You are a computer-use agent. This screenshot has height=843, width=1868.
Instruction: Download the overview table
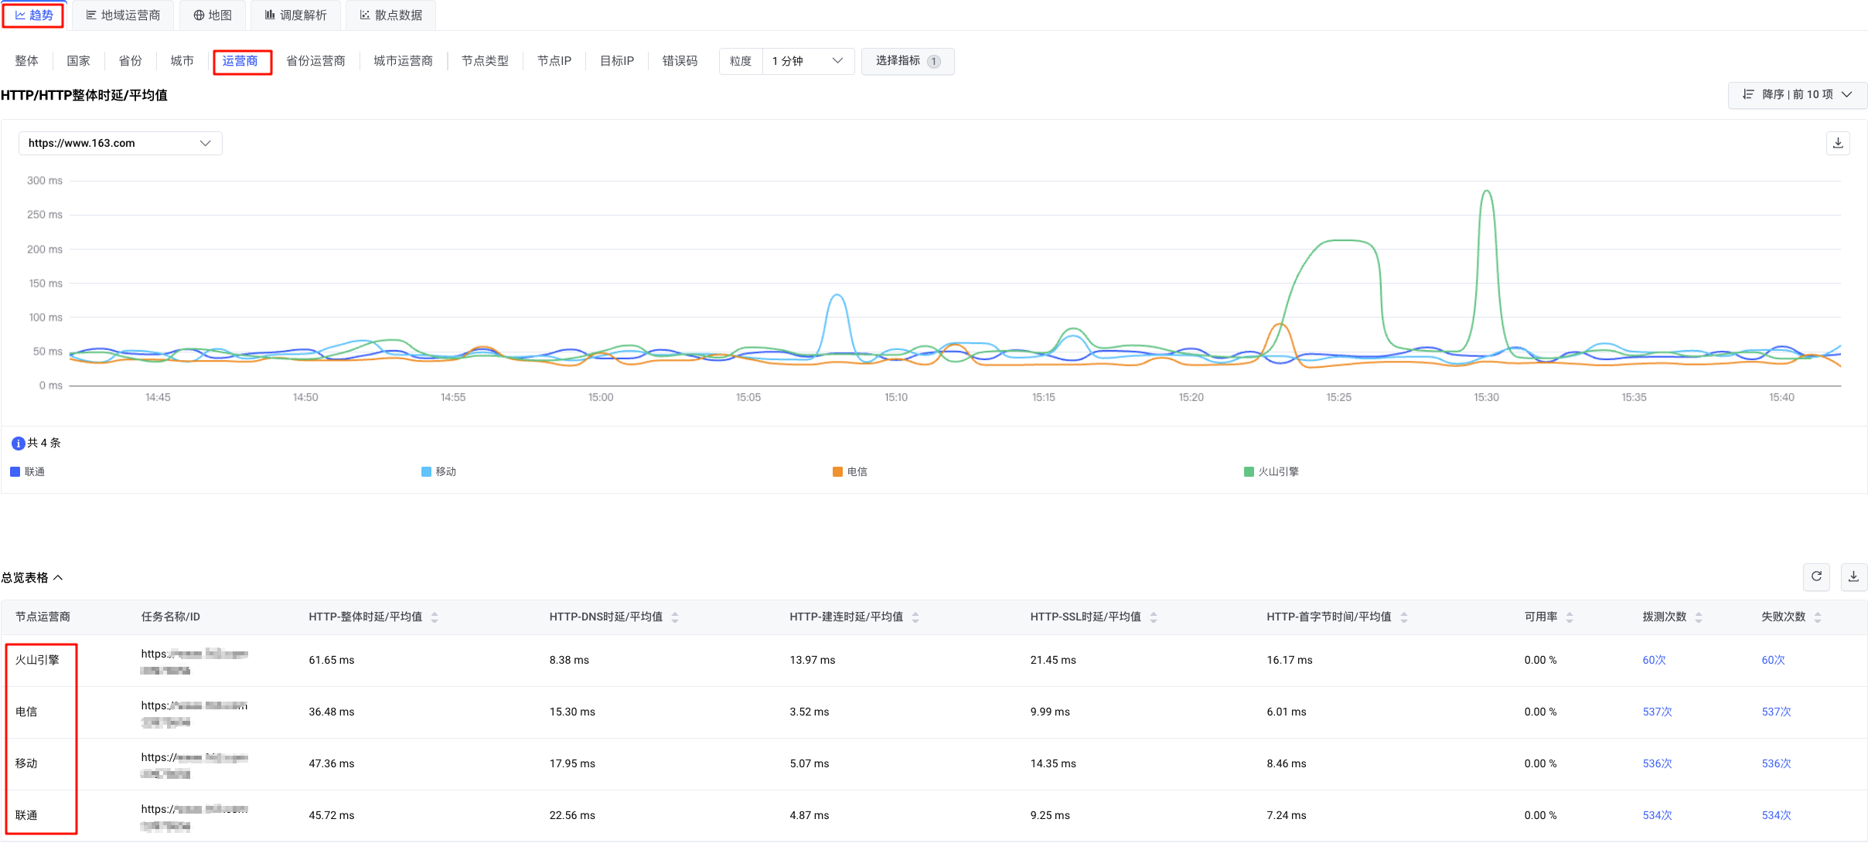[x=1853, y=576]
